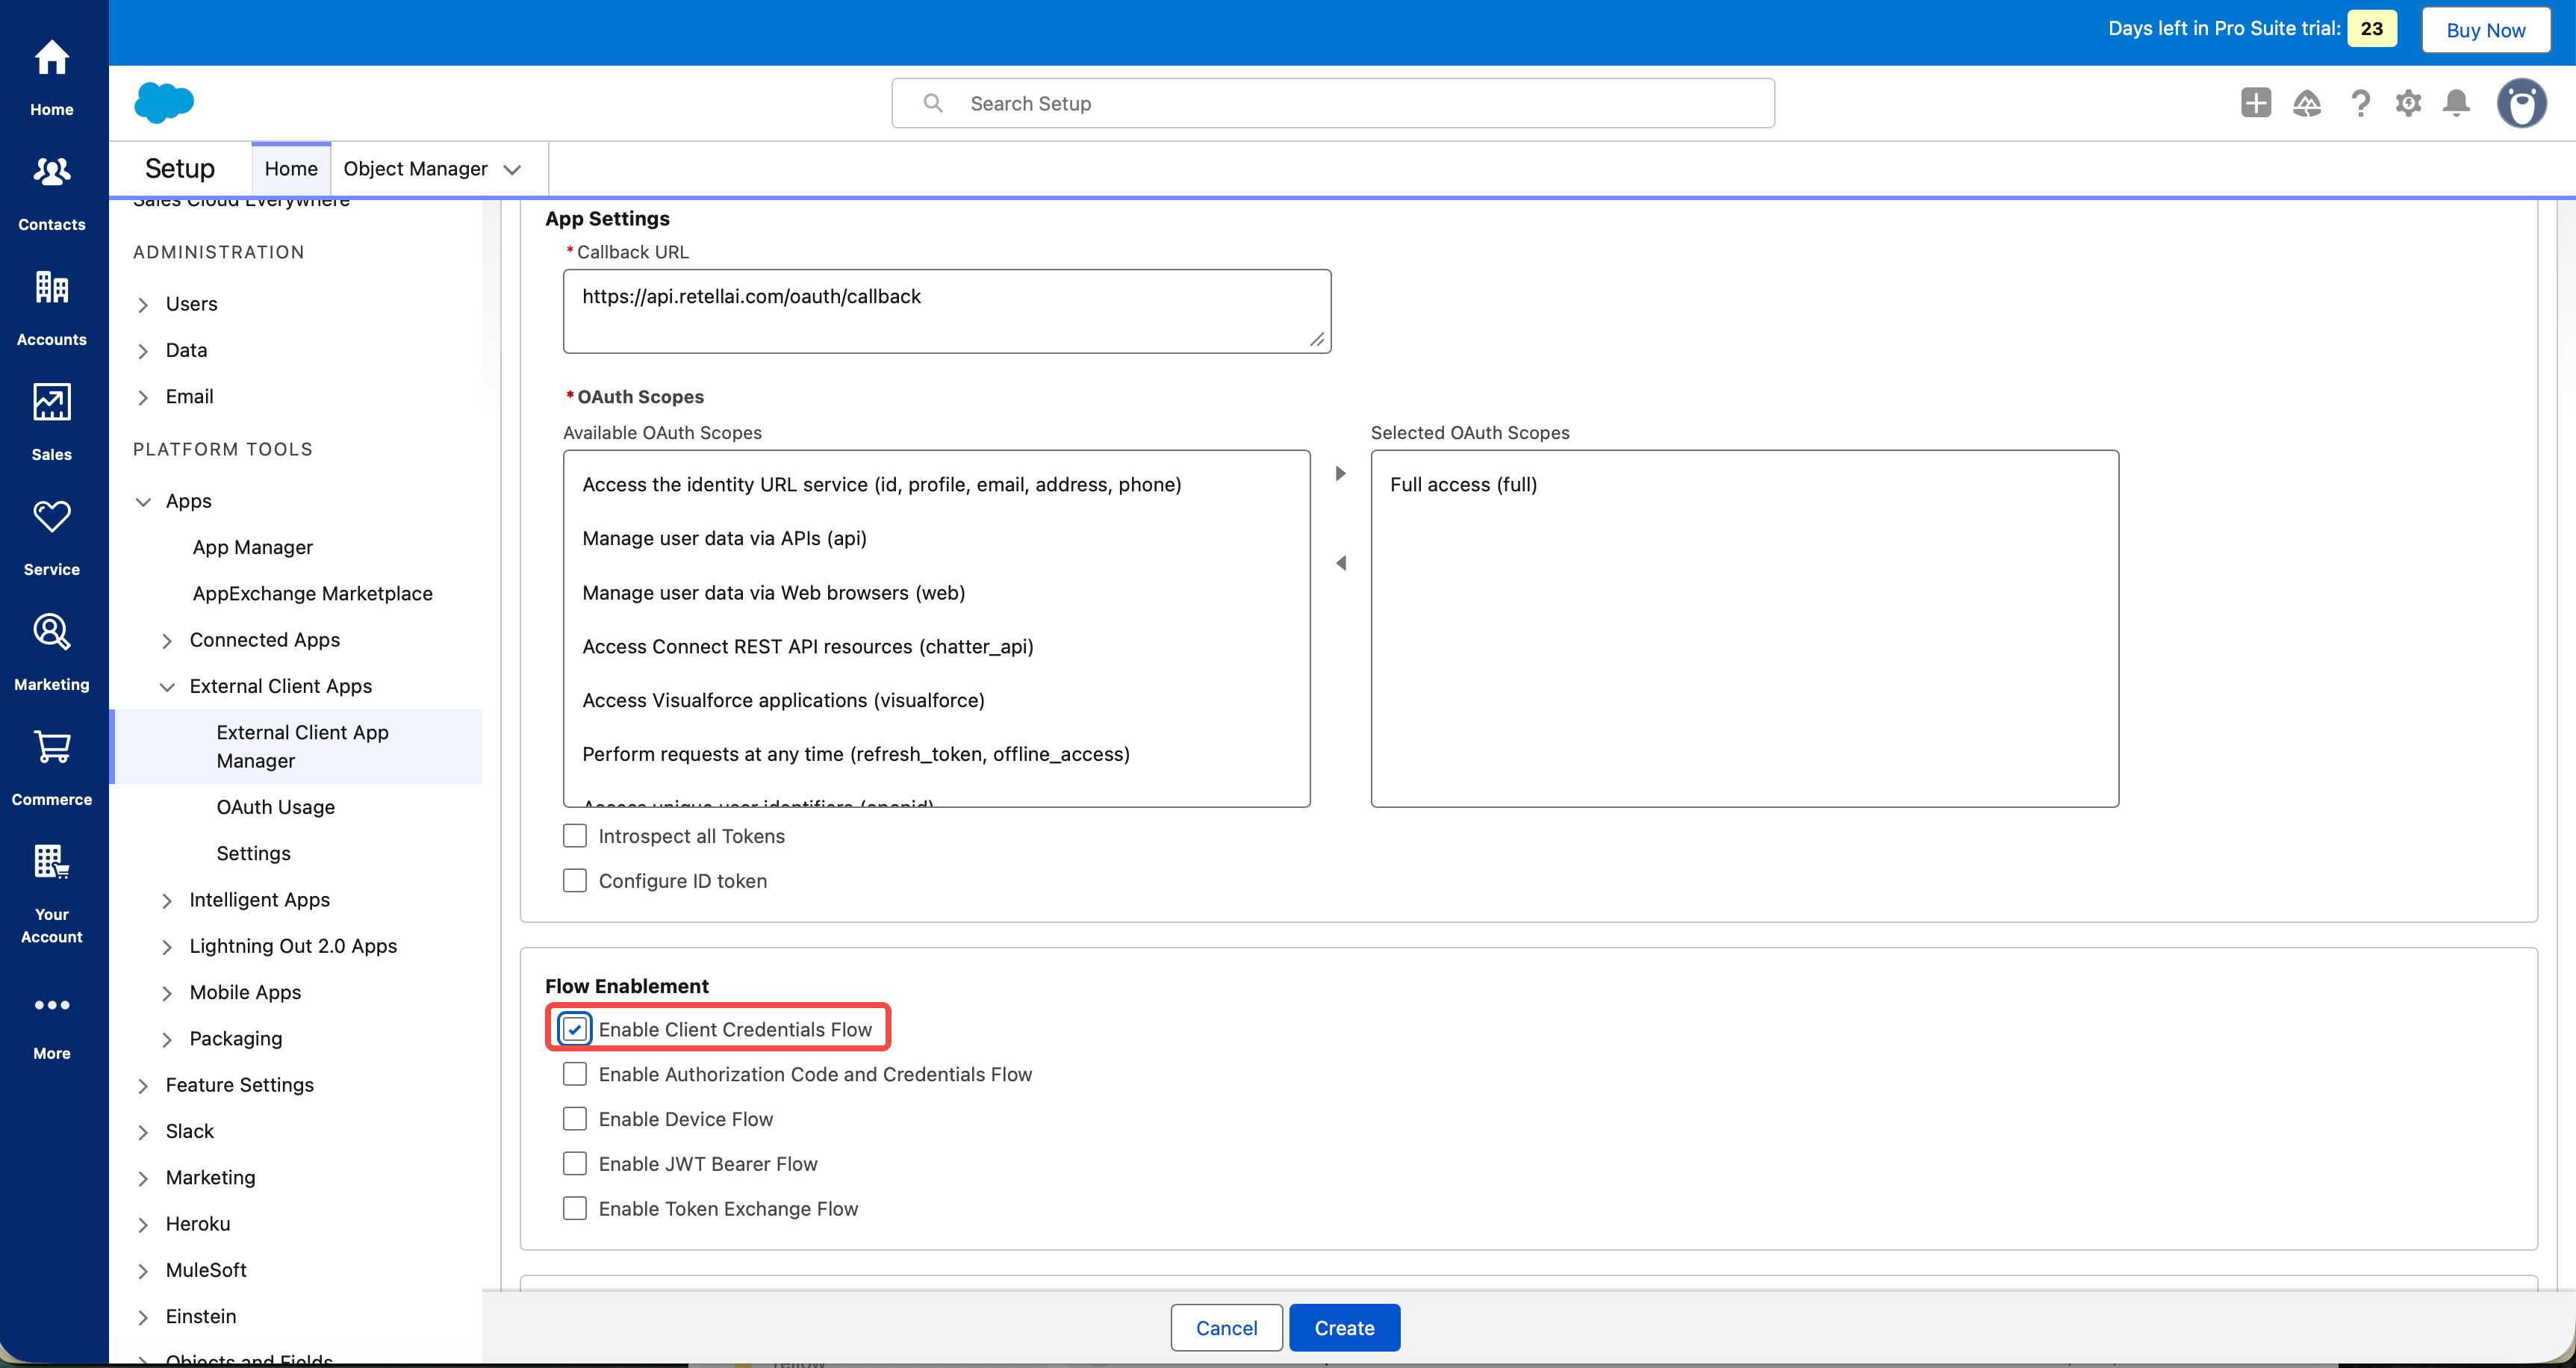
Task: Switch to the Home setup tab
Action: [291, 169]
